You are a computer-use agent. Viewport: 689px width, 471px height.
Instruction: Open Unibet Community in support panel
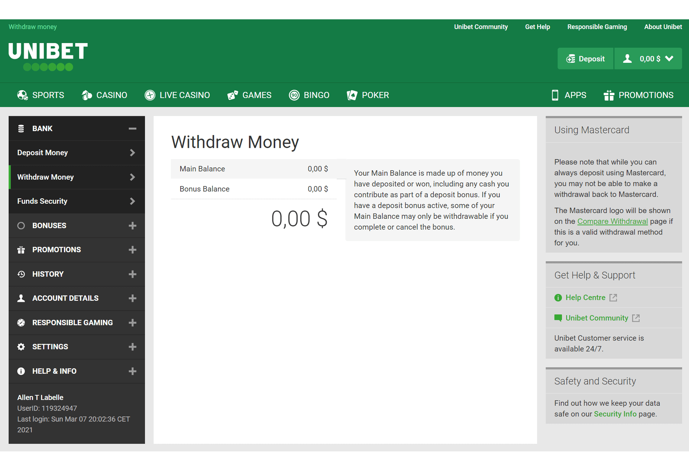tap(597, 318)
